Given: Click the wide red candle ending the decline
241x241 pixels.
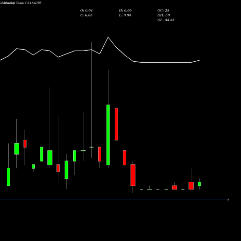Looking at the screenshot, I should tap(133, 175).
